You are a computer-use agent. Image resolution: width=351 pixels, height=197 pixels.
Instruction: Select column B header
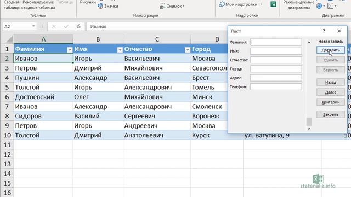pos(98,39)
